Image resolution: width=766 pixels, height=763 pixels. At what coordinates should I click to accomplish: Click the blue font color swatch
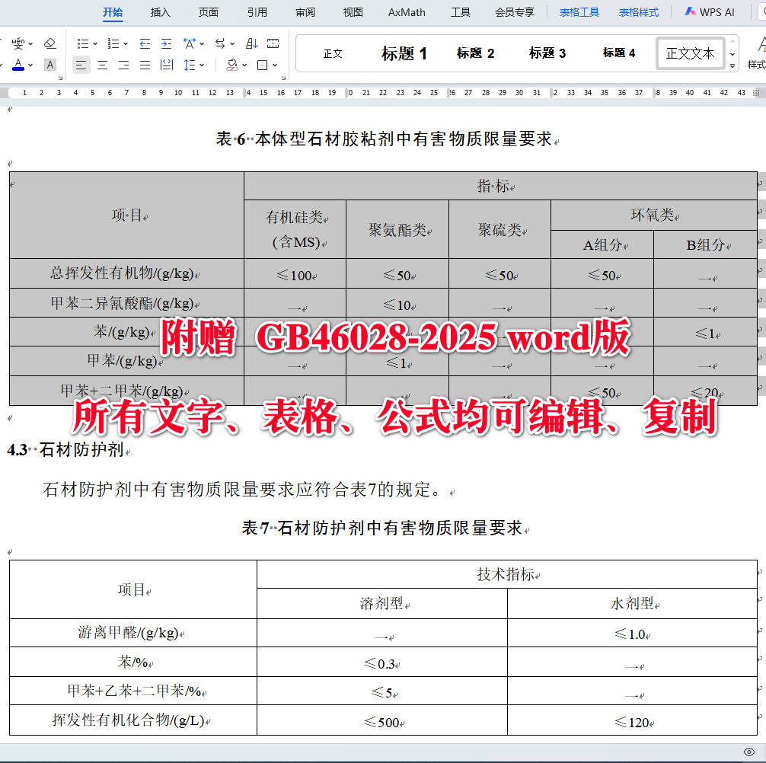tap(18, 67)
